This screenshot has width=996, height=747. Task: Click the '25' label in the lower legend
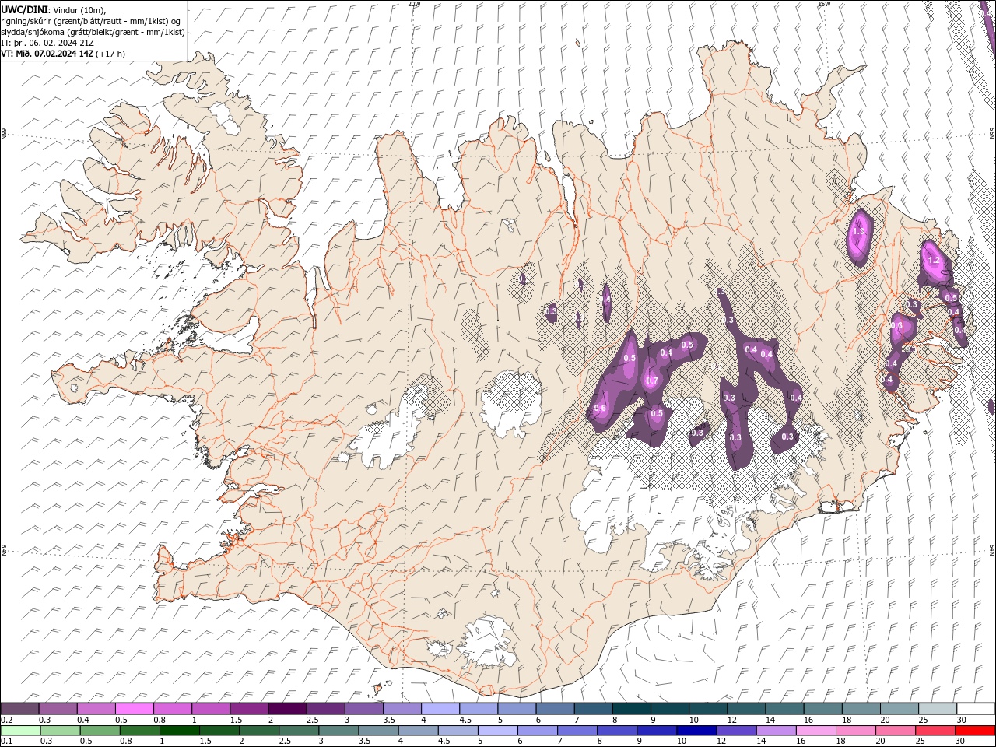click(920, 742)
